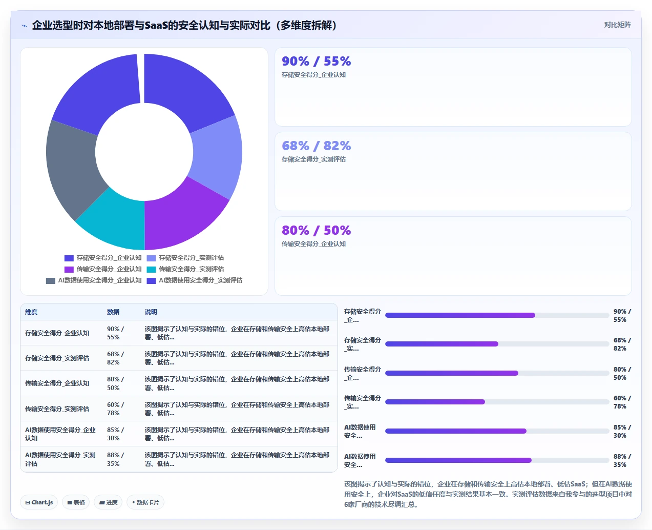Click the Chart.js tag chip
The image size is (652, 530).
tap(39, 502)
